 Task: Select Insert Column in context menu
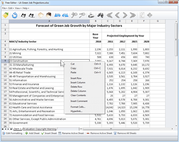85,82
